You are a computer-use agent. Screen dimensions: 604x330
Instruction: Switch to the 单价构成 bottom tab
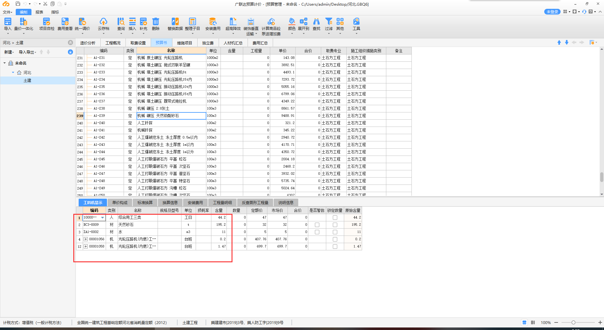[x=120, y=203]
